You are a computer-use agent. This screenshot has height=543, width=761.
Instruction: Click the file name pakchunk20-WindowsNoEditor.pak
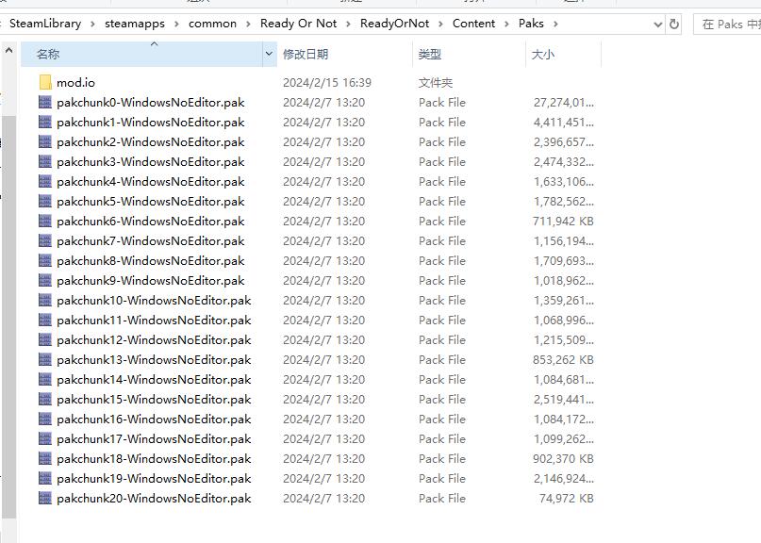[x=154, y=499]
